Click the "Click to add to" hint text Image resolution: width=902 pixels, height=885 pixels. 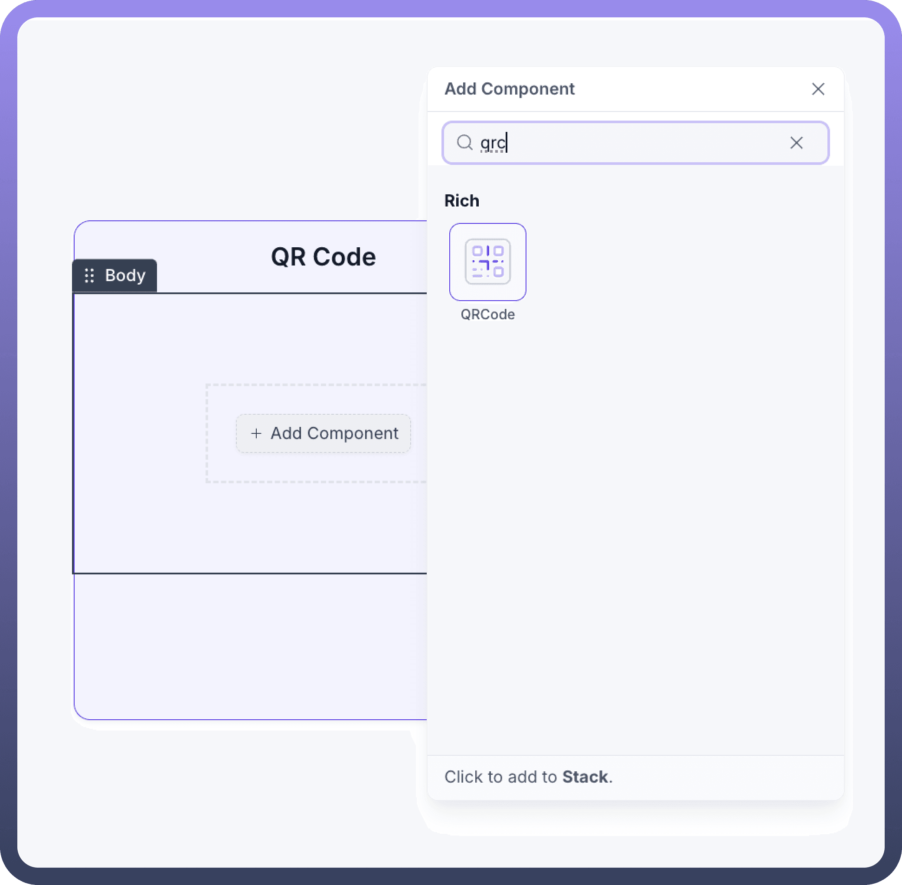500,777
